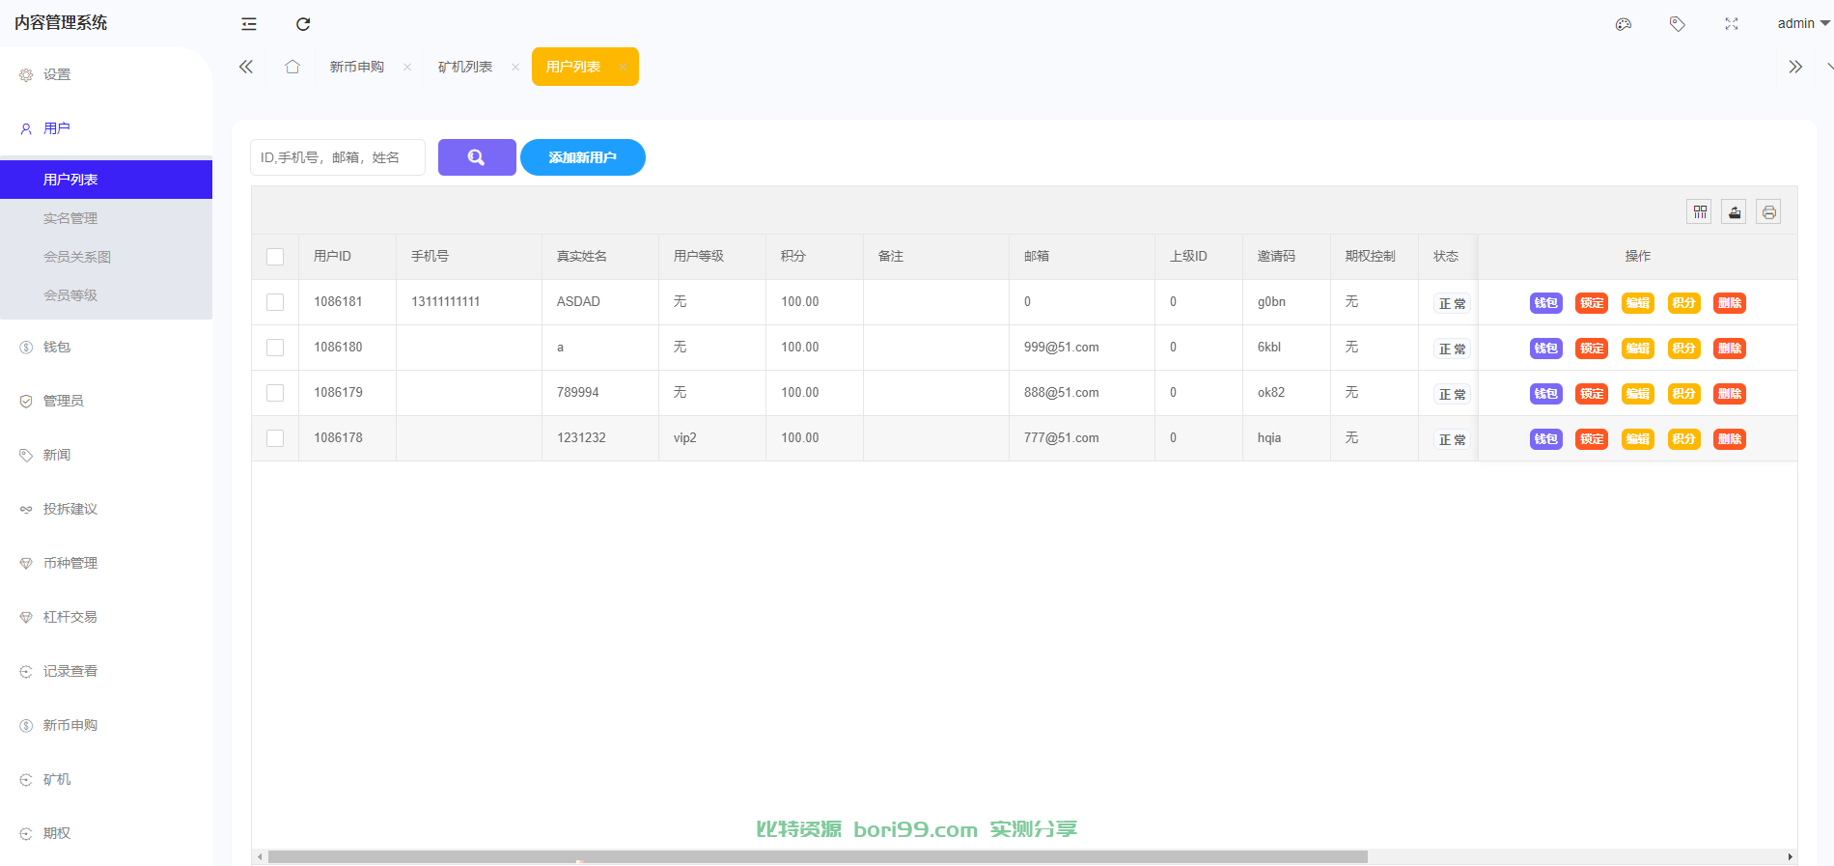The image size is (1834, 866).
Task: Click the 正常 status badge for user 1086181
Action: (1452, 303)
